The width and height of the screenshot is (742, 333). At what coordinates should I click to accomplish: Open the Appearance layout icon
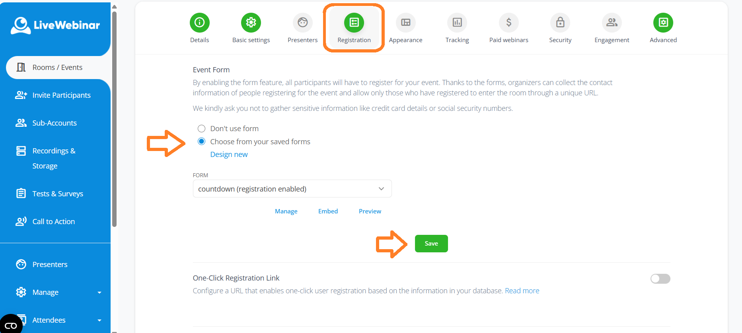coord(405,23)
